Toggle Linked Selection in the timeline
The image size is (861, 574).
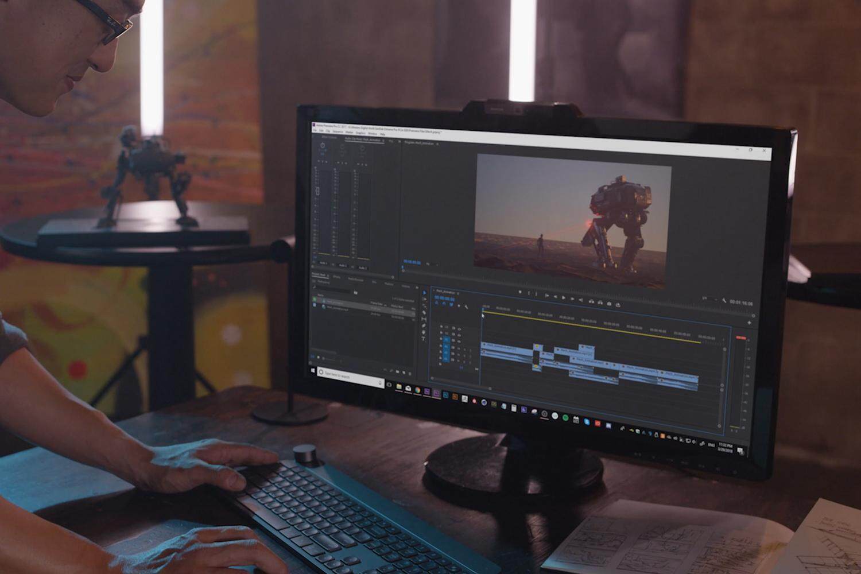tap(451, 304)
